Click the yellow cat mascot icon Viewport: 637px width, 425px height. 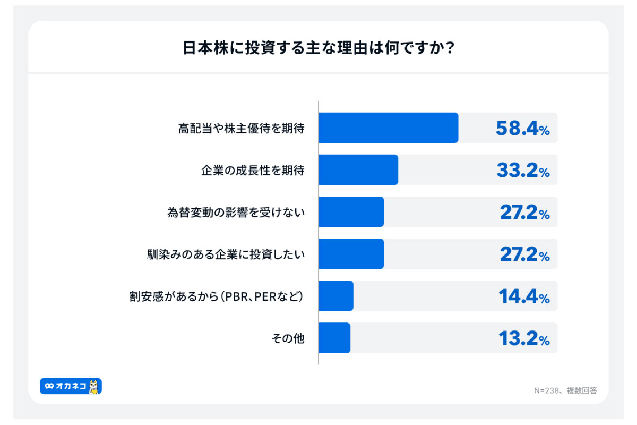coord(94,387)
